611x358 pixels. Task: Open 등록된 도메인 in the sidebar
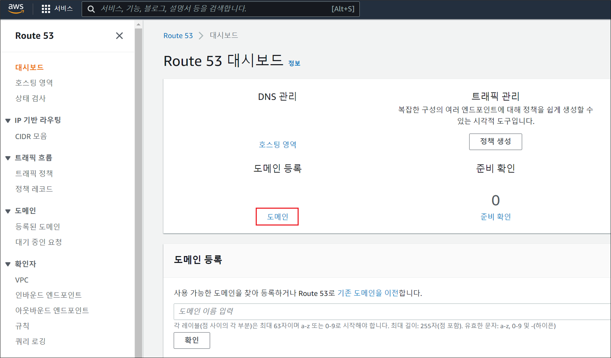38,226
